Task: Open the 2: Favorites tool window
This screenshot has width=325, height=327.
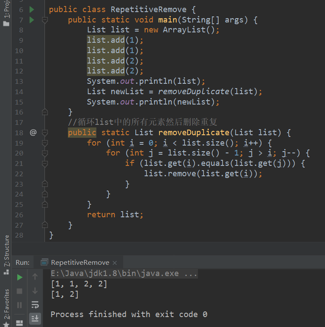Action: (6, 308)
